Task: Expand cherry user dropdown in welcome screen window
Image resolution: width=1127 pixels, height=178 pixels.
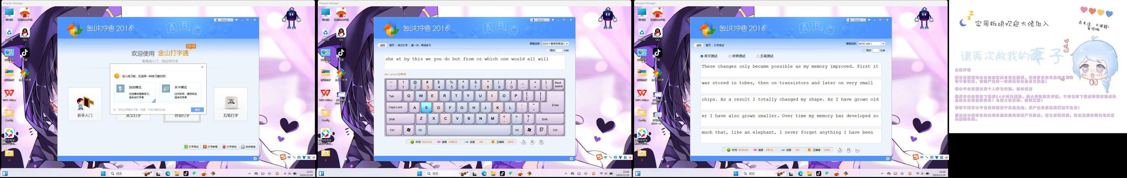Action: pos(223,20)
